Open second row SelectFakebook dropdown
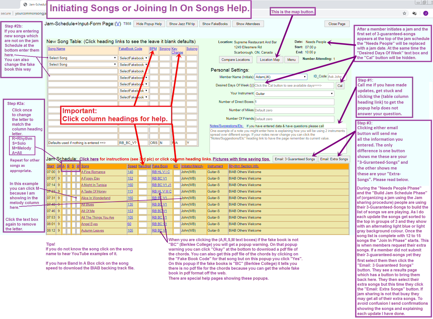This screenshot has height=319, width=433. click(x=133, y=65)
